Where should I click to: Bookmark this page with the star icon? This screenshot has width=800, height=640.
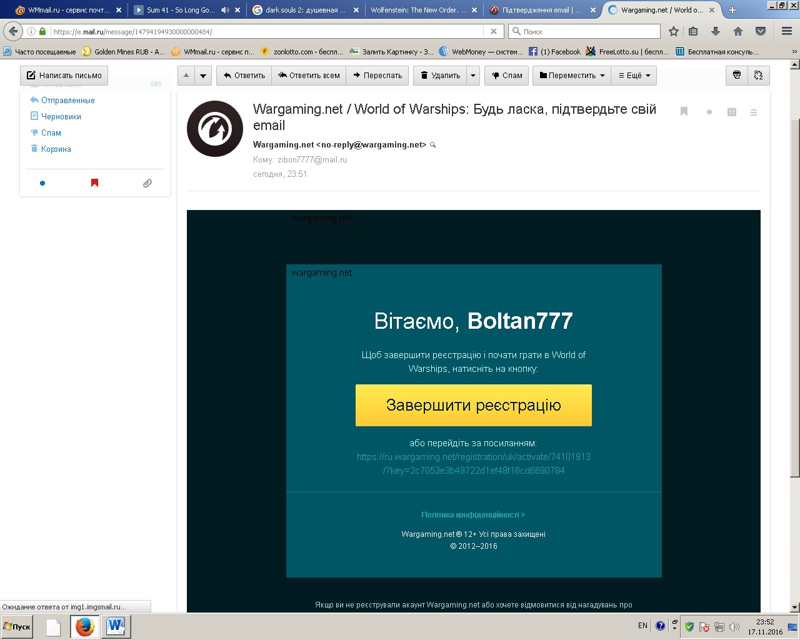674,31
